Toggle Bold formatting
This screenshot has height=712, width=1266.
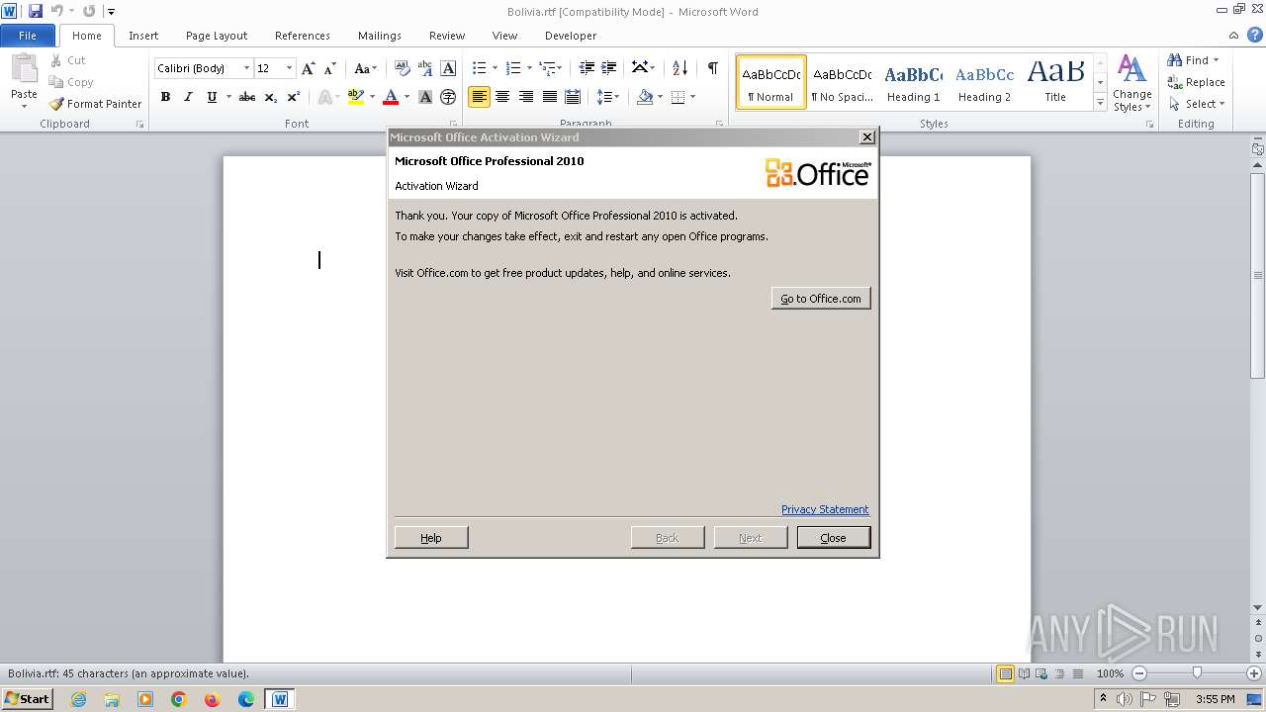pyautogui.click(x=165, y=97)
